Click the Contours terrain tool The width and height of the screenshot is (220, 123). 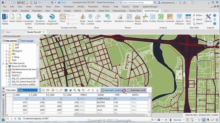[x=129, y=18]
